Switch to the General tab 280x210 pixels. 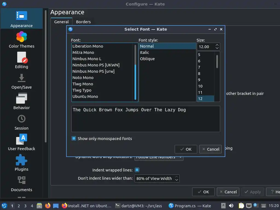coord(62,22)
